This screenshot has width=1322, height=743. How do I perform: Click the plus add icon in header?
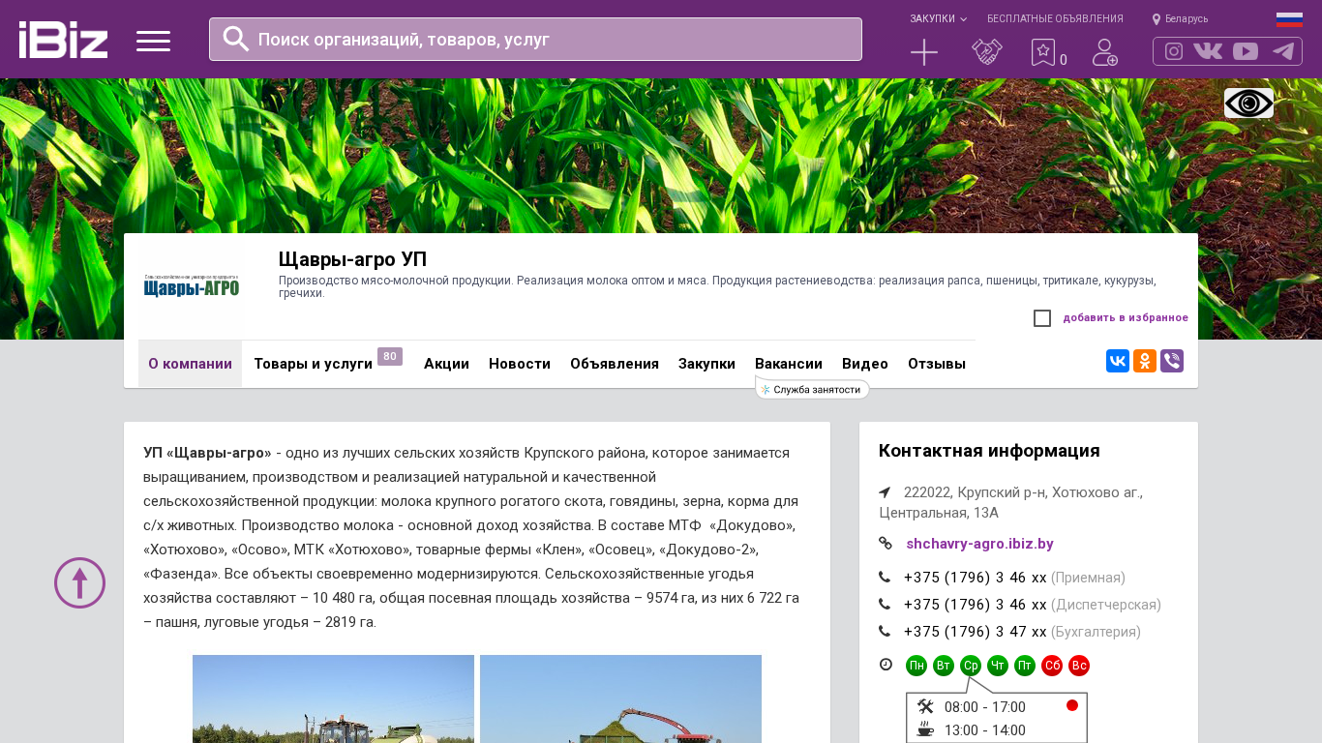point(924,52)
